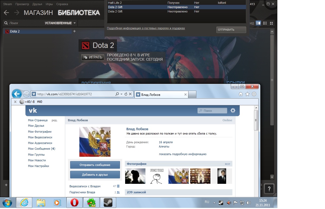Click the Windows Start button
This screenshot has height=209, width=325.
(7, 202)
